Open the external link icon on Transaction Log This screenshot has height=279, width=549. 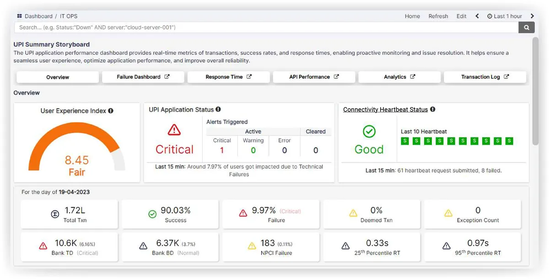click(x=506, y=77)
